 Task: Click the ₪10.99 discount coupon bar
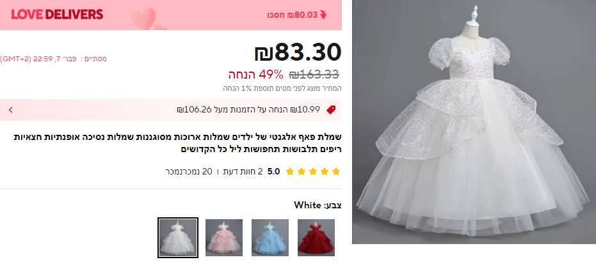pyautogui.click(x=171, y=110)
